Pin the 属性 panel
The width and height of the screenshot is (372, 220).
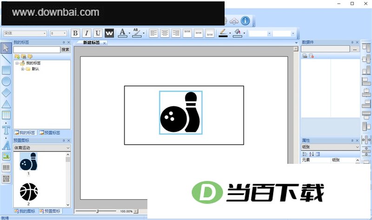tap(352, 141)
